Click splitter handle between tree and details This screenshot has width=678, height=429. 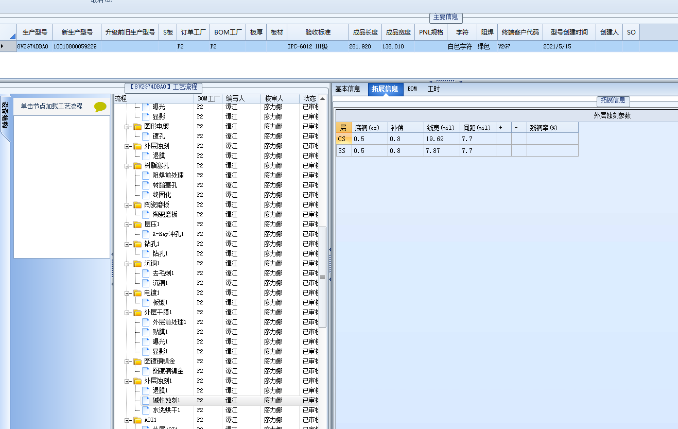[x=330, y=265]
